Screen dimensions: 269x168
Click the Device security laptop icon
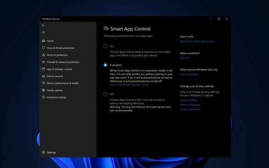click(43, 76)
